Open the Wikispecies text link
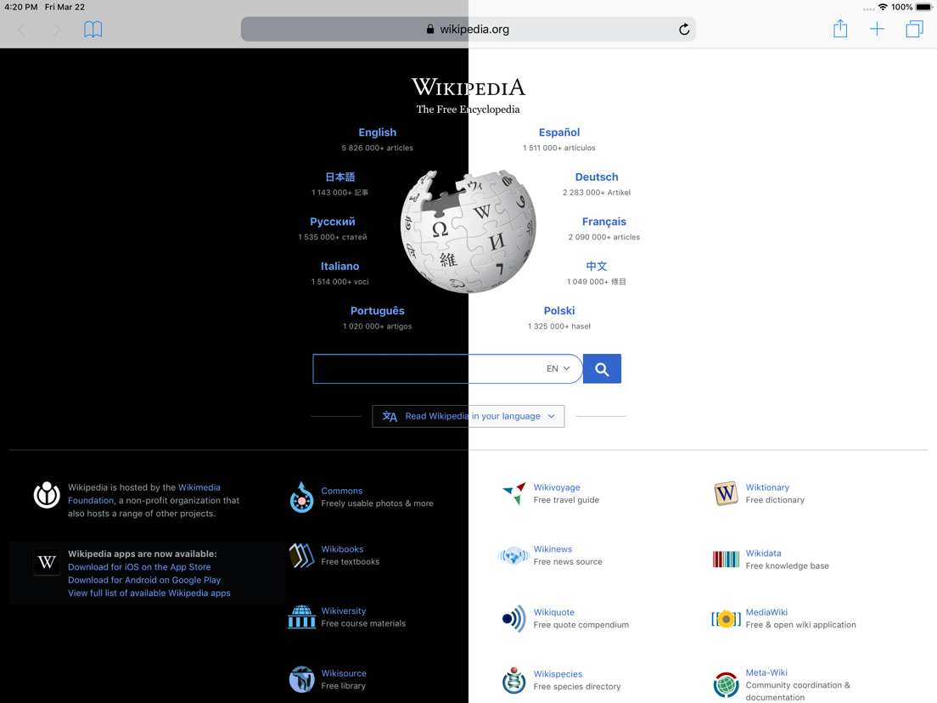 coord(558,674)
